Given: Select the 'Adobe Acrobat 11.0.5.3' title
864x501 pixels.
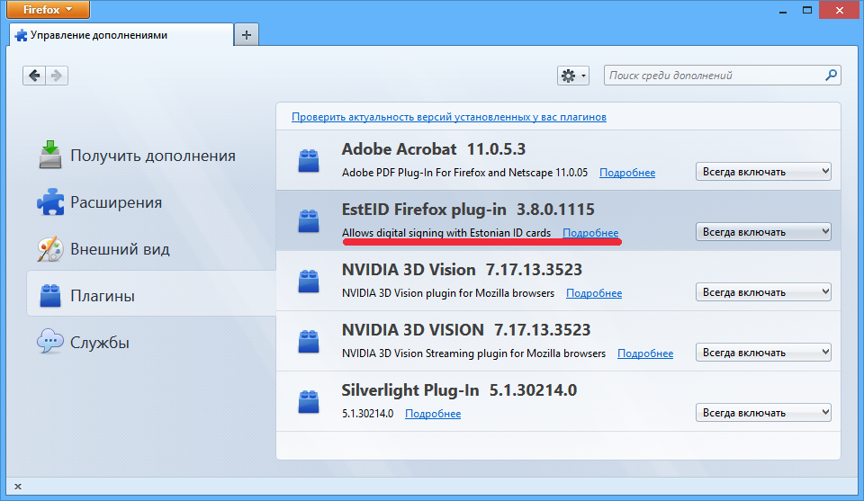Looking at the screenshot, I should [x=434, y=149].
